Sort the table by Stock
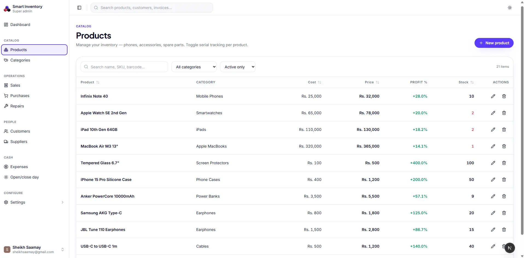 466,82
